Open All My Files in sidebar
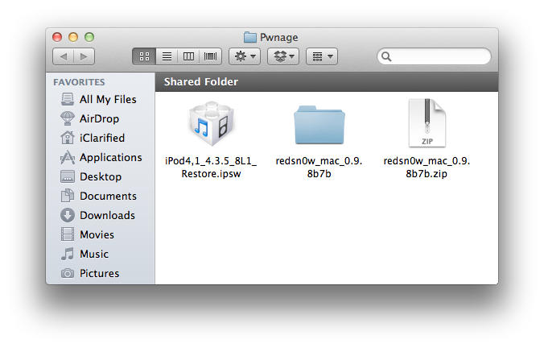 [107, 99]
